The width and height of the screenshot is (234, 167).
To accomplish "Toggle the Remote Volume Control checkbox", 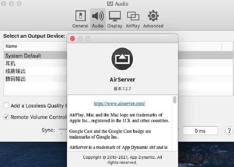I will pos(6,117).
